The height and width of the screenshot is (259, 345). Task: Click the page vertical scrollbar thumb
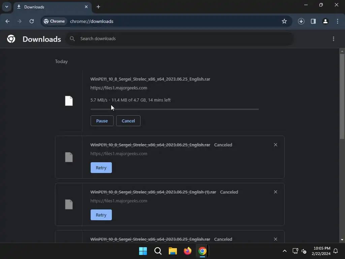point(342,96)
